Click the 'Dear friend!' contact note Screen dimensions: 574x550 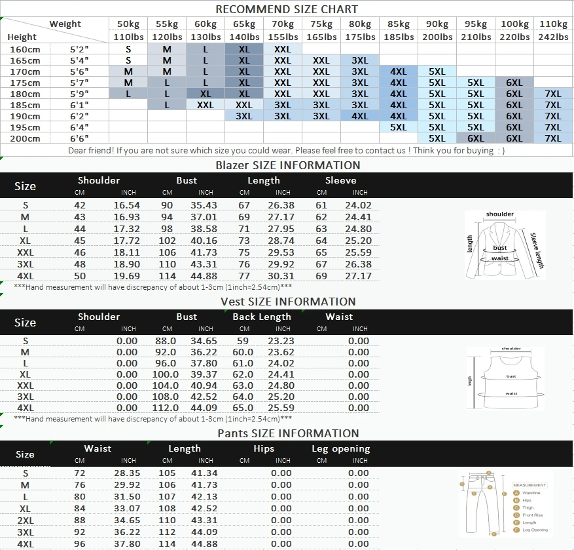pos(287,150)
